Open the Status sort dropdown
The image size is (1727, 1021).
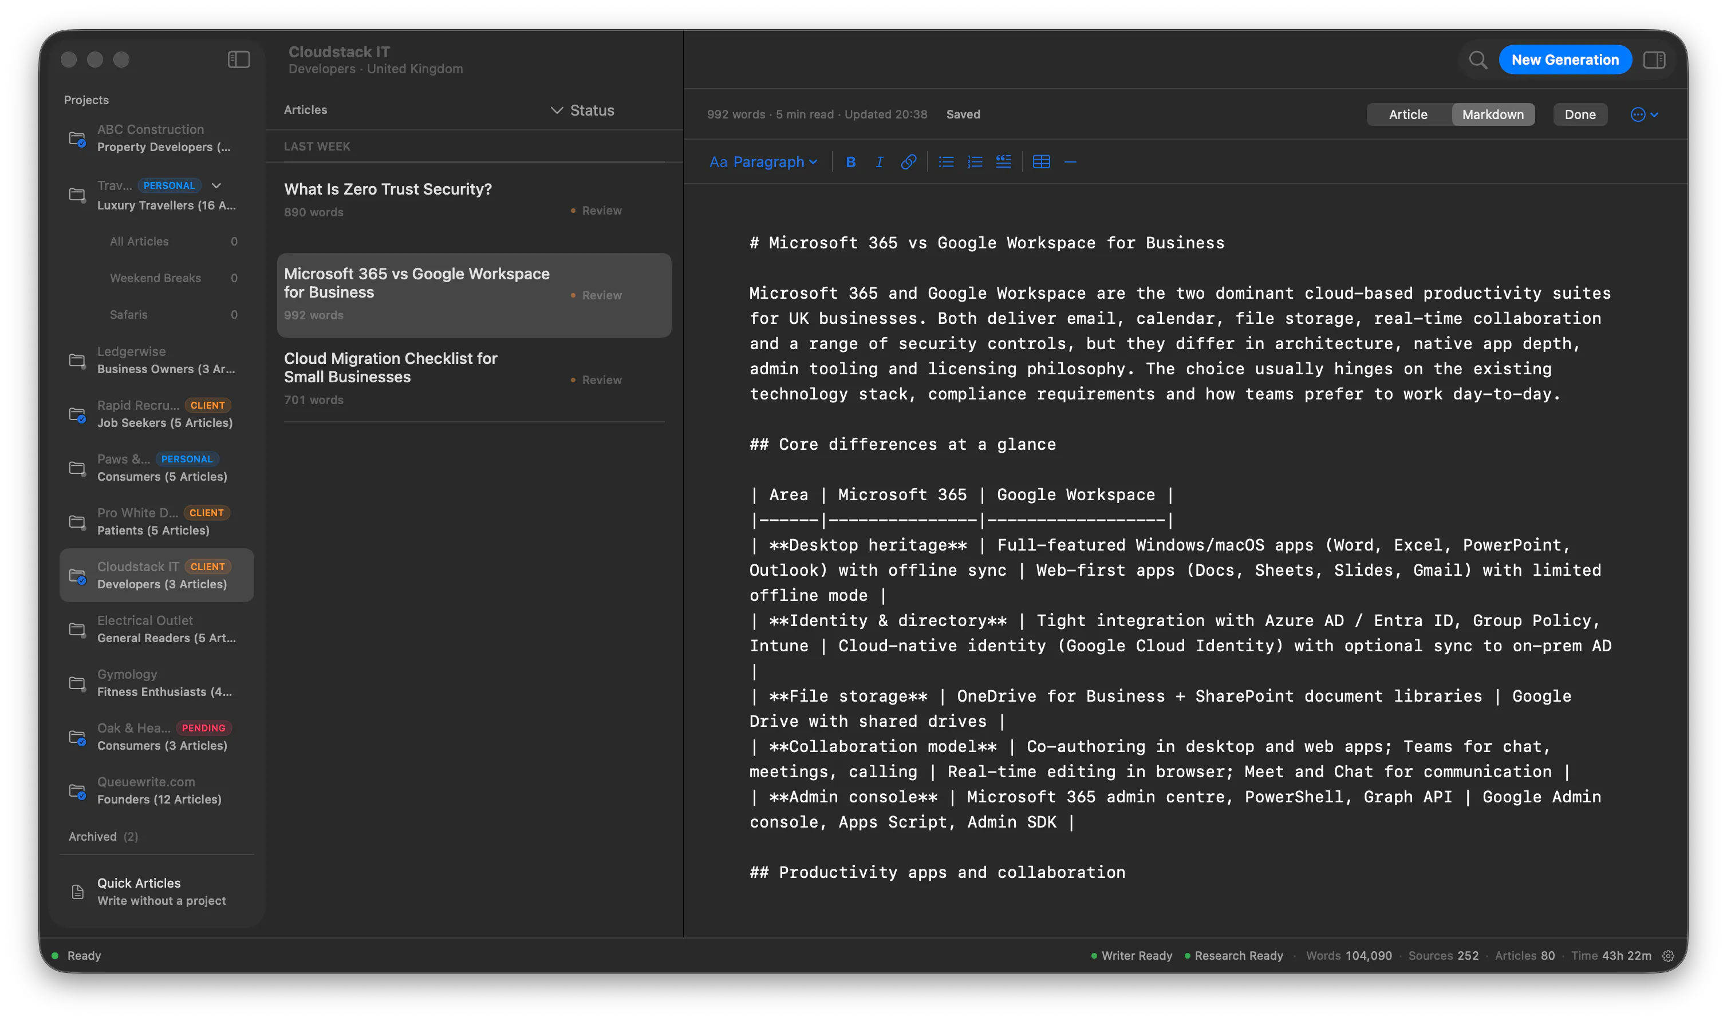[x=582, y=110]
